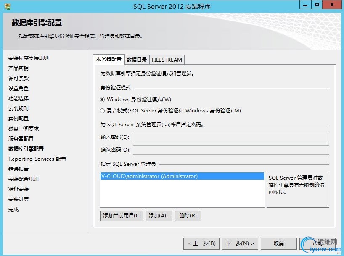The image size is (344, 256).
Task: Select 磁盘空间要求 step in sidebar
Action: point(24,129)
